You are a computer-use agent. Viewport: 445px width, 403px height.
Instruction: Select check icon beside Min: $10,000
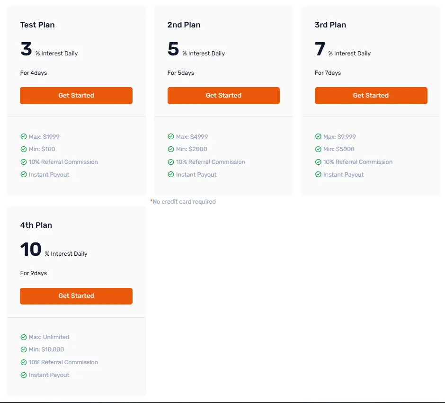pos(24,349)
